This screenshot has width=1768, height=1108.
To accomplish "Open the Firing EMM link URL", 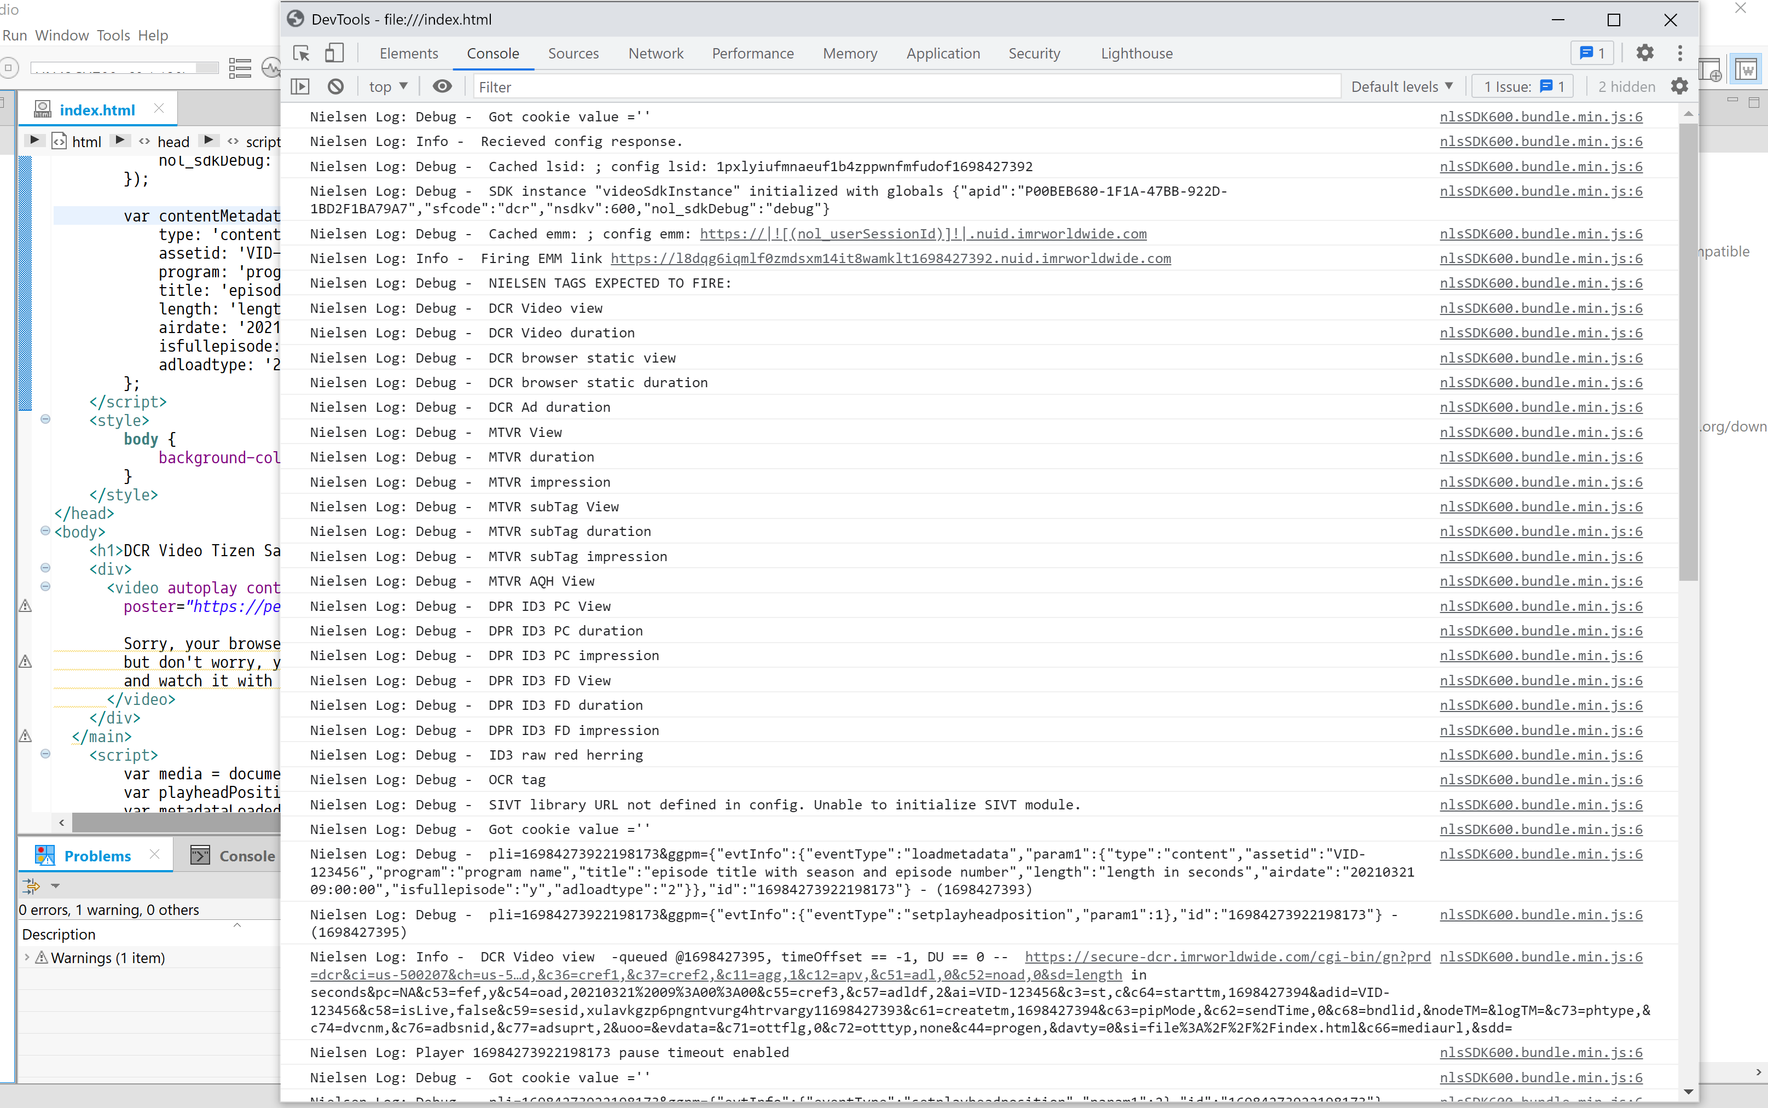I will coord(891,259).
